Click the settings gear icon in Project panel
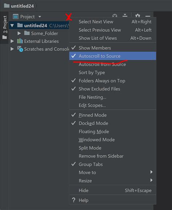Screen dimensions: 172x210 click(138, 16)
